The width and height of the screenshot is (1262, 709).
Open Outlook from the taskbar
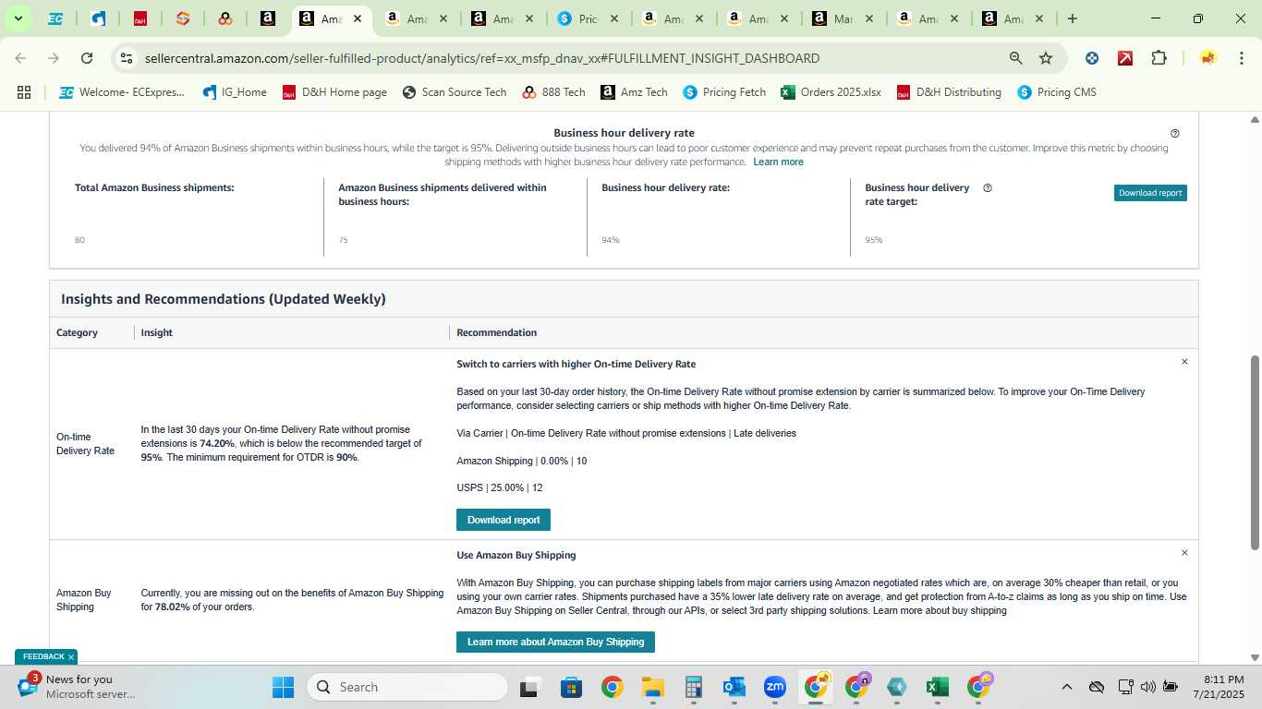point(734,687)
